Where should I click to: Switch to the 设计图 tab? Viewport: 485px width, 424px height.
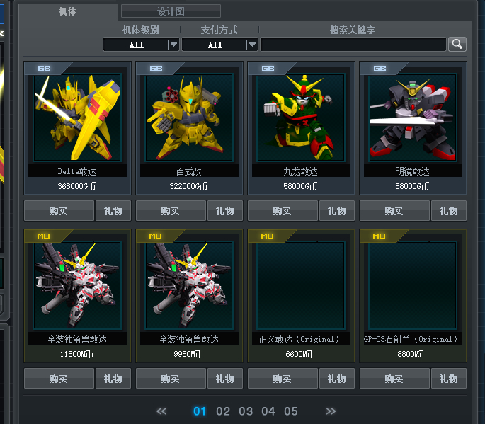(x=171, y=11)
